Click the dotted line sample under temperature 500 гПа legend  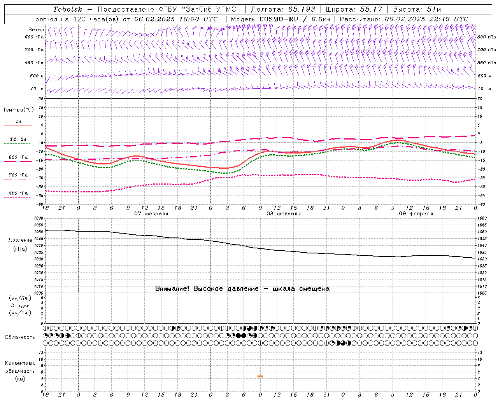(17, 198)
